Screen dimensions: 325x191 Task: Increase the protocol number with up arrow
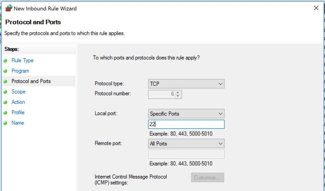(178, 92)
